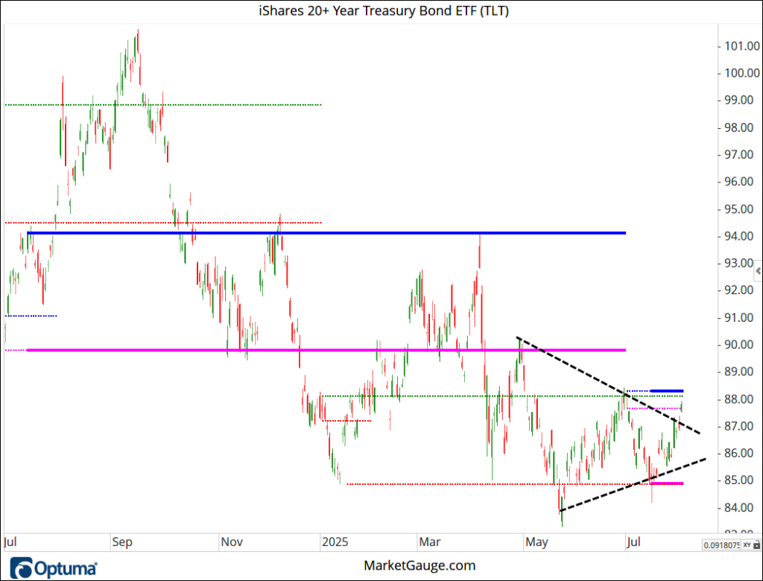
Task: Open the MarketGauge.com link
Action: [420, 565]
